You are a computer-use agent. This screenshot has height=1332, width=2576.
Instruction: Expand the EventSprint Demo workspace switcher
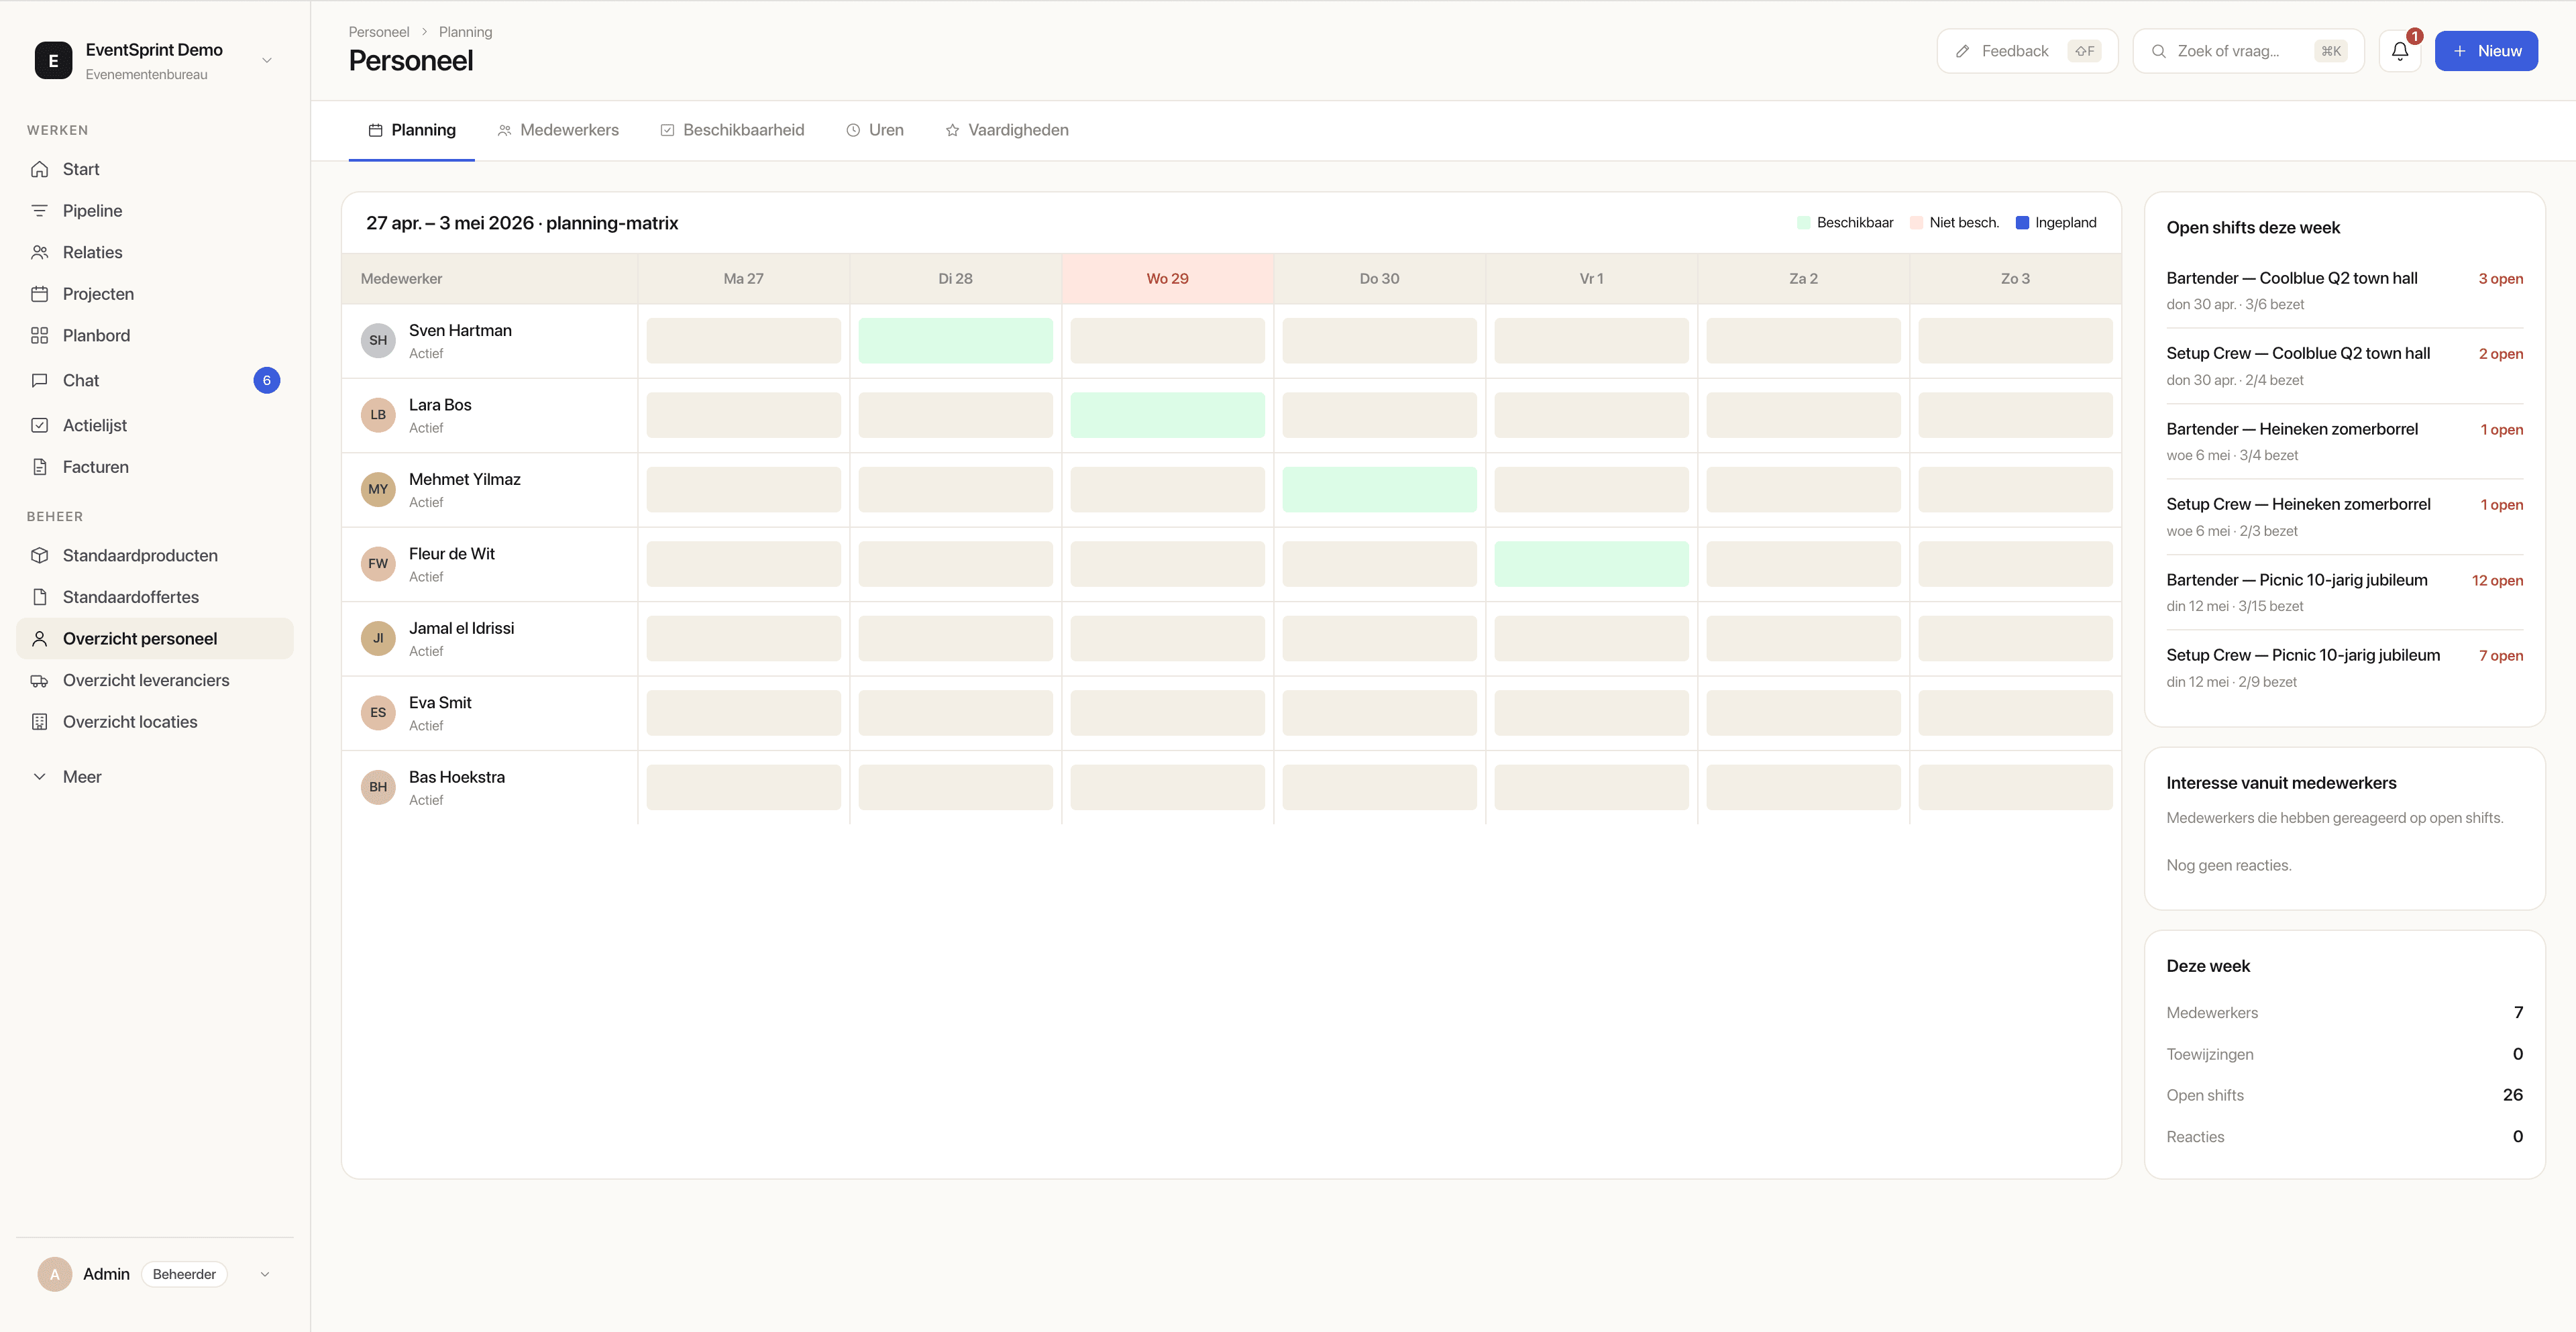(266, 61)
